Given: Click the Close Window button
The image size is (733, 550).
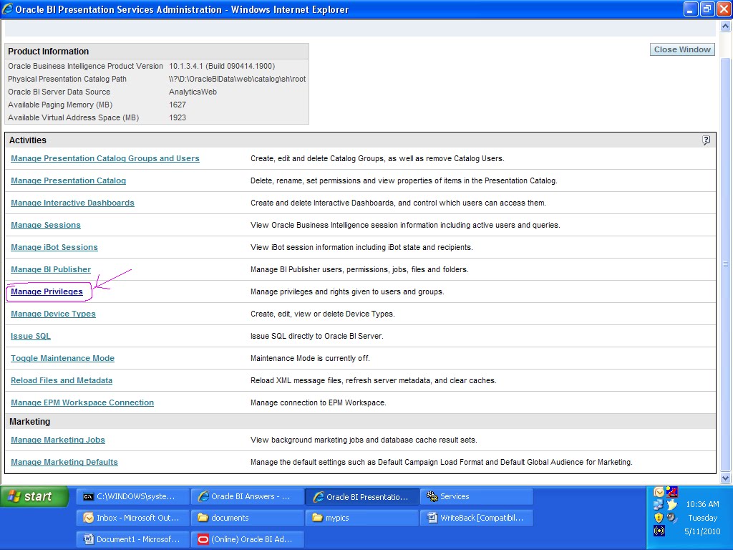Looking at the screenshot, I should coord(682,49).
